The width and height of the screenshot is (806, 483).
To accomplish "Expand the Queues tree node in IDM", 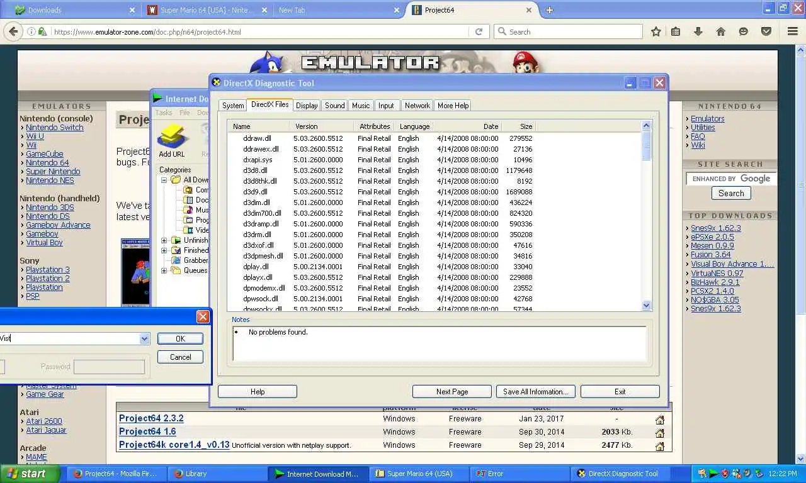I will (164, 270).
